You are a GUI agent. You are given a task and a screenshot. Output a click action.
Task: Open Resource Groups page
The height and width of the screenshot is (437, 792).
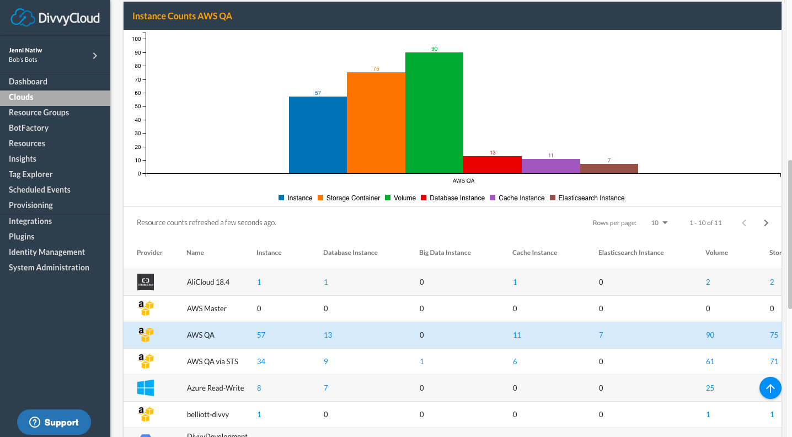point(39,112)
